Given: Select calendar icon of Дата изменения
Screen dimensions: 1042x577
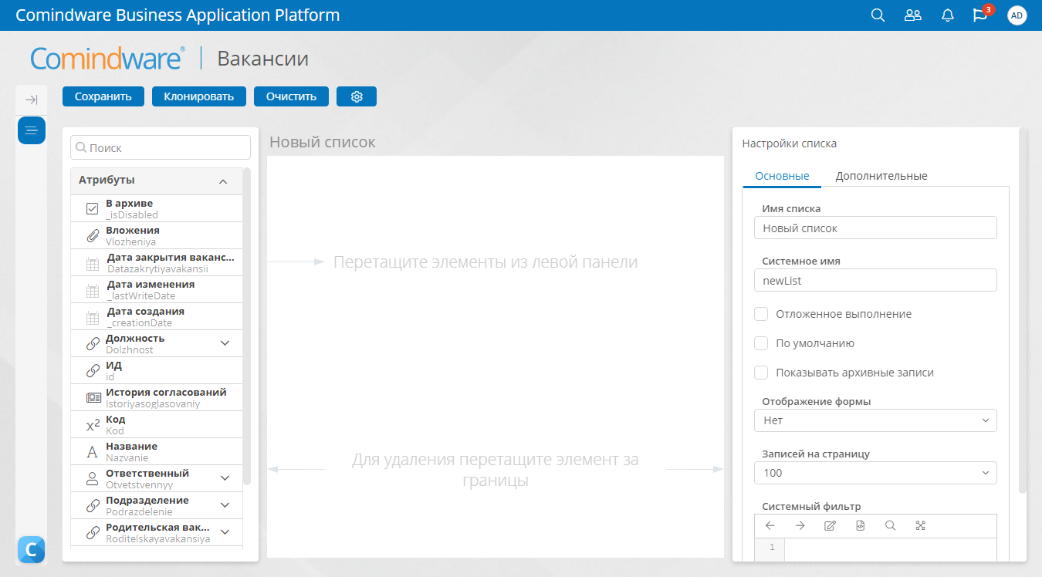Looking at the screenshot, I should [92, 291].
